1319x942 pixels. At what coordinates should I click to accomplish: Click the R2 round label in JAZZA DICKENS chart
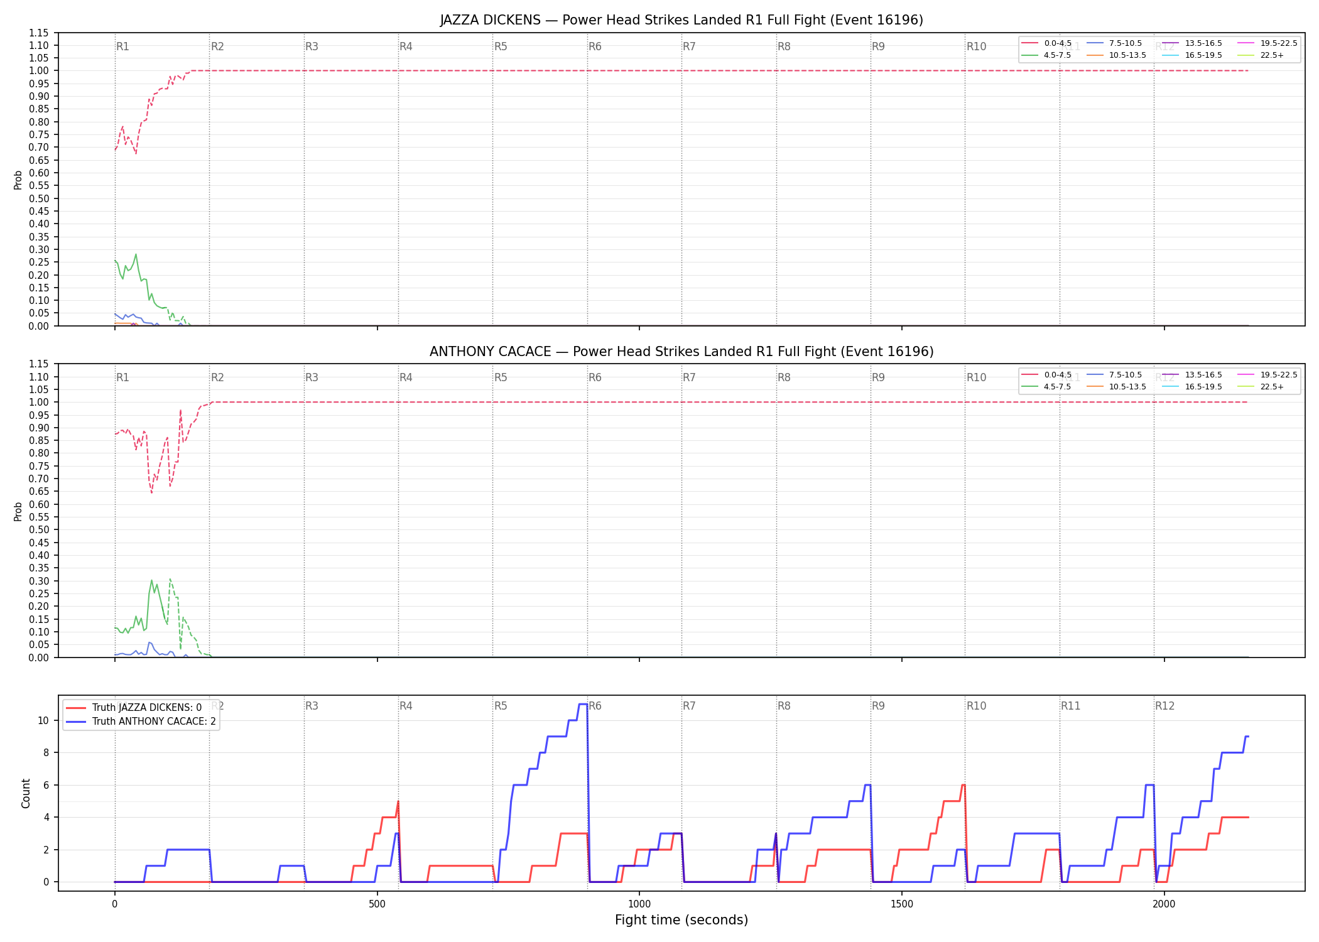(217, 46)
